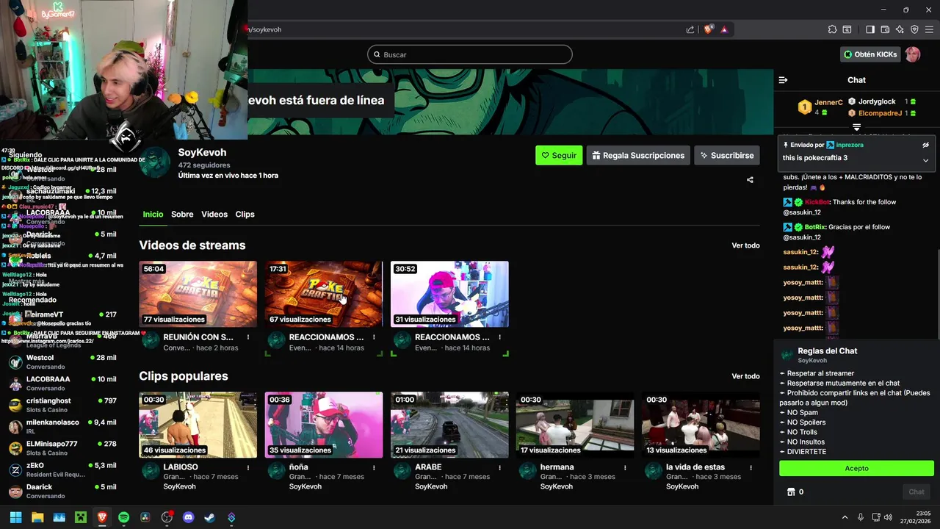Image resolution: width=940 pixels, height=529 pixels.
Task: Open milenkanolasco channel in sidebar
Action: click(x=62, y=426)
